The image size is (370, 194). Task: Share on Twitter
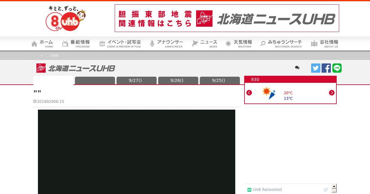[x=316, y=68]
